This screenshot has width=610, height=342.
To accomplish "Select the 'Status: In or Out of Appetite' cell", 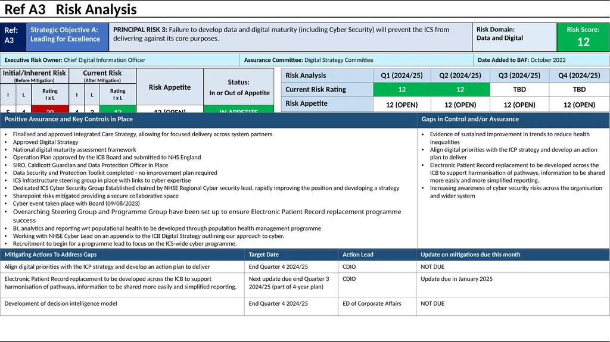I will pyautogui.click(x=239, y=87).
